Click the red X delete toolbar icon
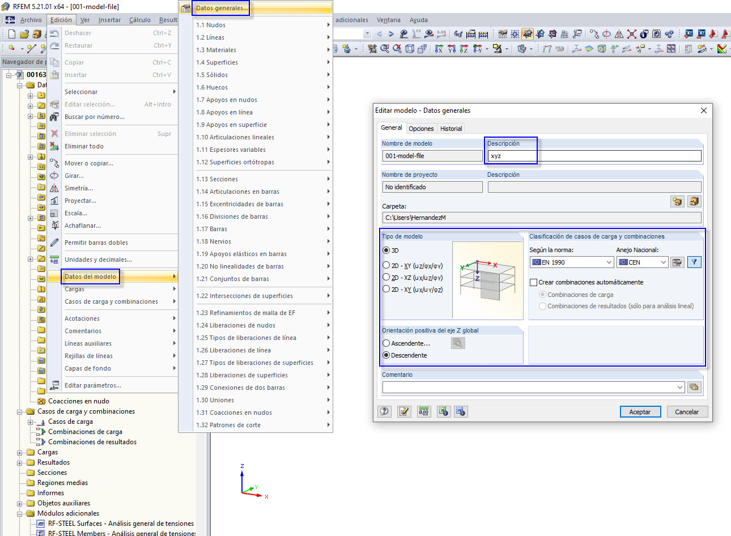 click(x=631, y=34)
